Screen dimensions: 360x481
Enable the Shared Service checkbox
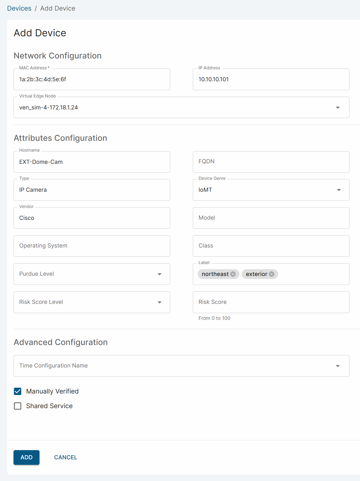(x=18, y=406)
